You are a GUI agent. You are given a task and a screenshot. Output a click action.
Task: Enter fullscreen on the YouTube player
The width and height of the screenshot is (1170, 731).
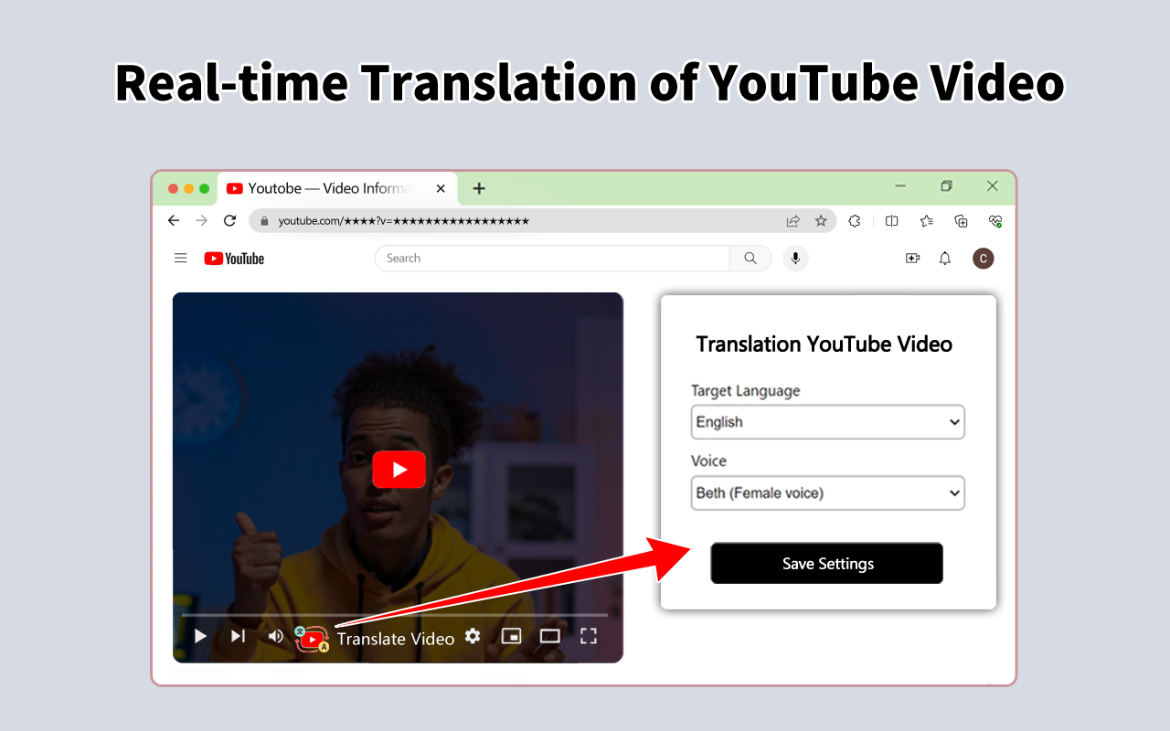click(588, 635)
